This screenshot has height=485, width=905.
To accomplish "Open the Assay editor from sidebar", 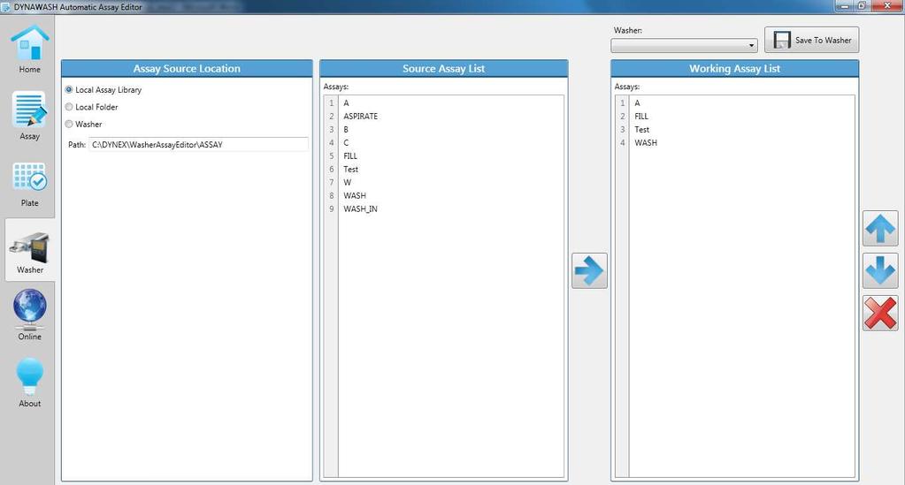I will point(29,116).
